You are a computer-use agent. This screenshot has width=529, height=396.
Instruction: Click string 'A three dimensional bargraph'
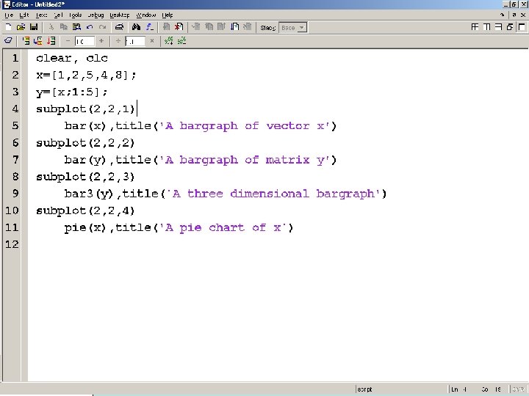pos(273,194)
